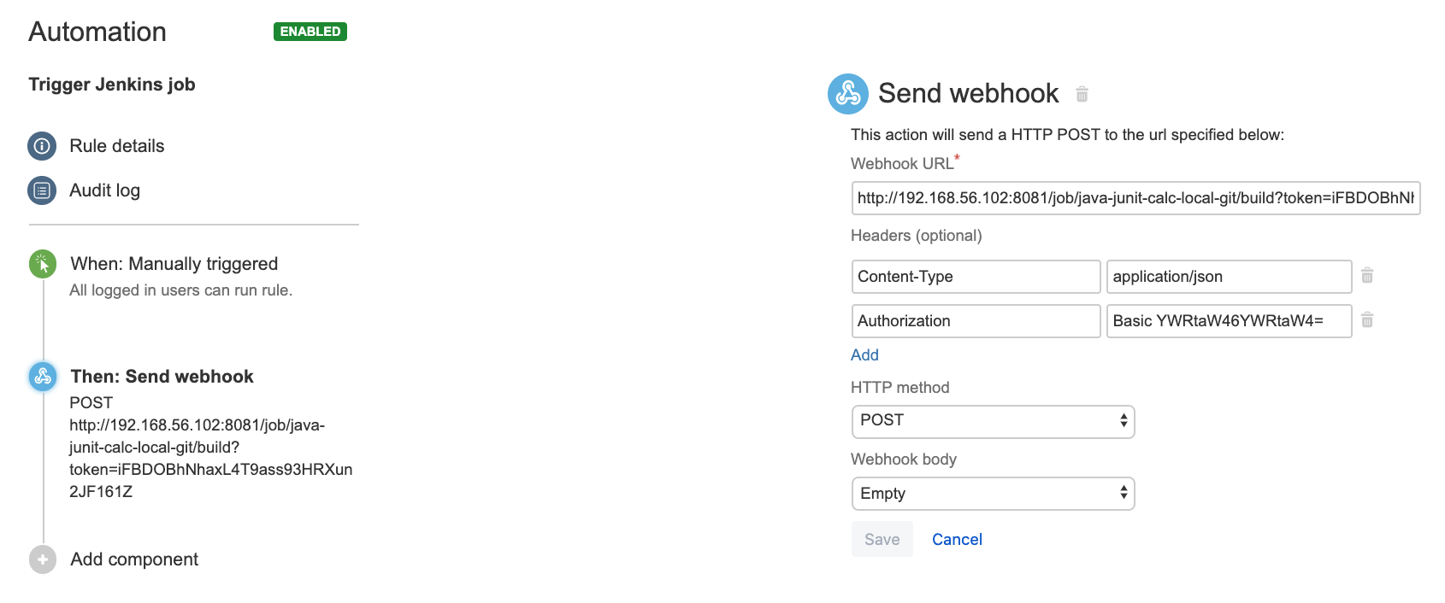Viewport: 1445px width, 603px height.
Task: Focus the Webhook URL input field
Action: click(1135, 198)
